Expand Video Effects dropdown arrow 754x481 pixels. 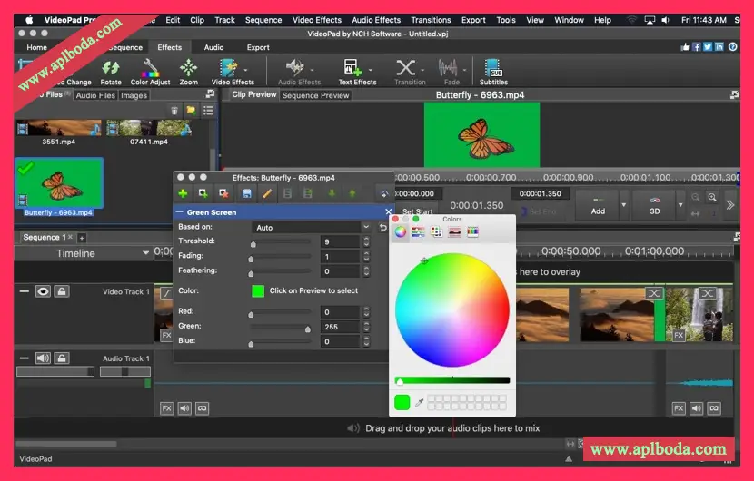tap(245, 70)
